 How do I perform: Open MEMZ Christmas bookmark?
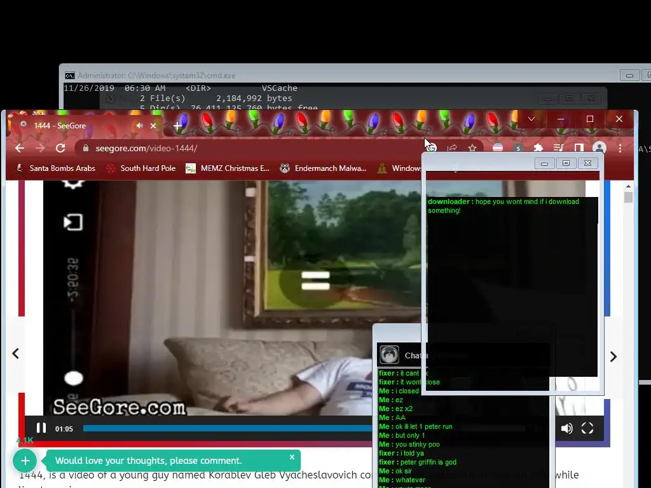click(x=228, y=168)
